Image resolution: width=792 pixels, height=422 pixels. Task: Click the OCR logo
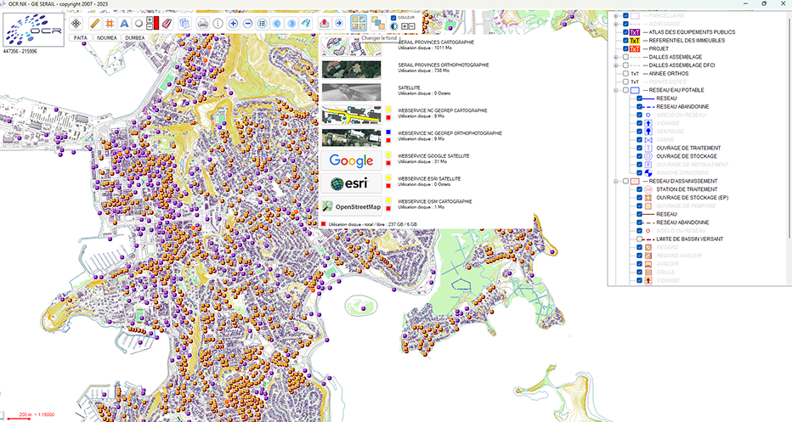tap(34, 30)
